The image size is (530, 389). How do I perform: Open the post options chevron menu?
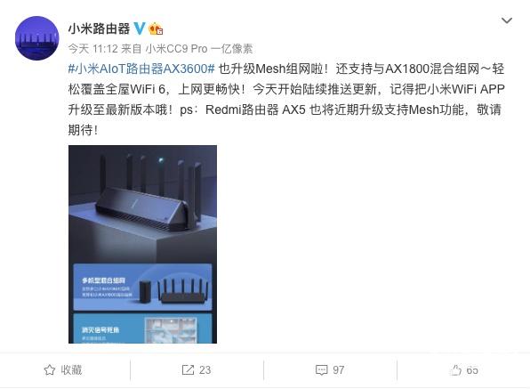tap(506, 21)
